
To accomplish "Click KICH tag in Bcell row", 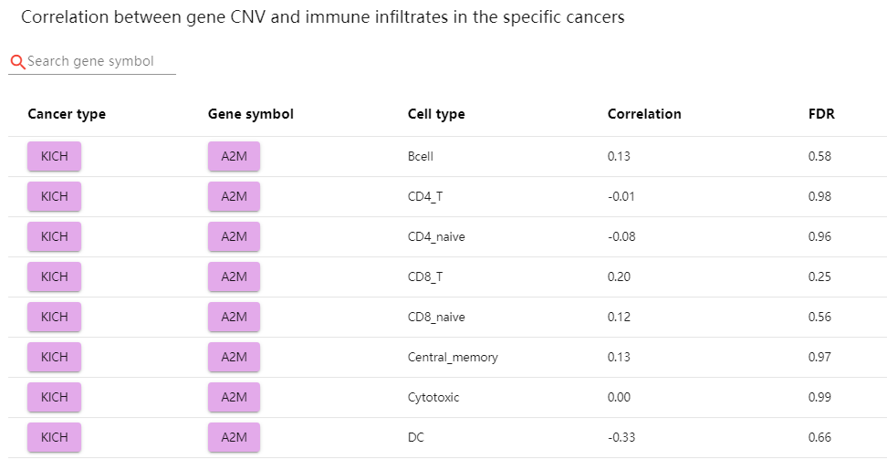I will pyautogui.click(x=55, y=156).
